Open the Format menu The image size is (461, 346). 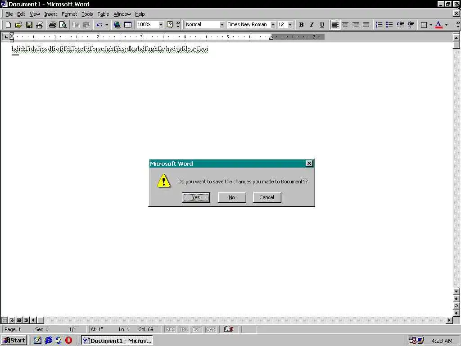(x=69, y=14)
